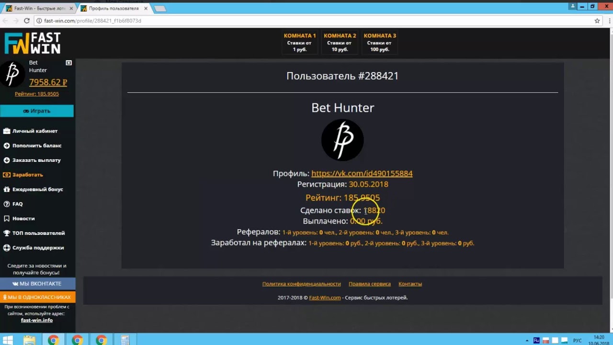
Task: Click the Выплачено 0.00 руб. value
Action: 366,221
